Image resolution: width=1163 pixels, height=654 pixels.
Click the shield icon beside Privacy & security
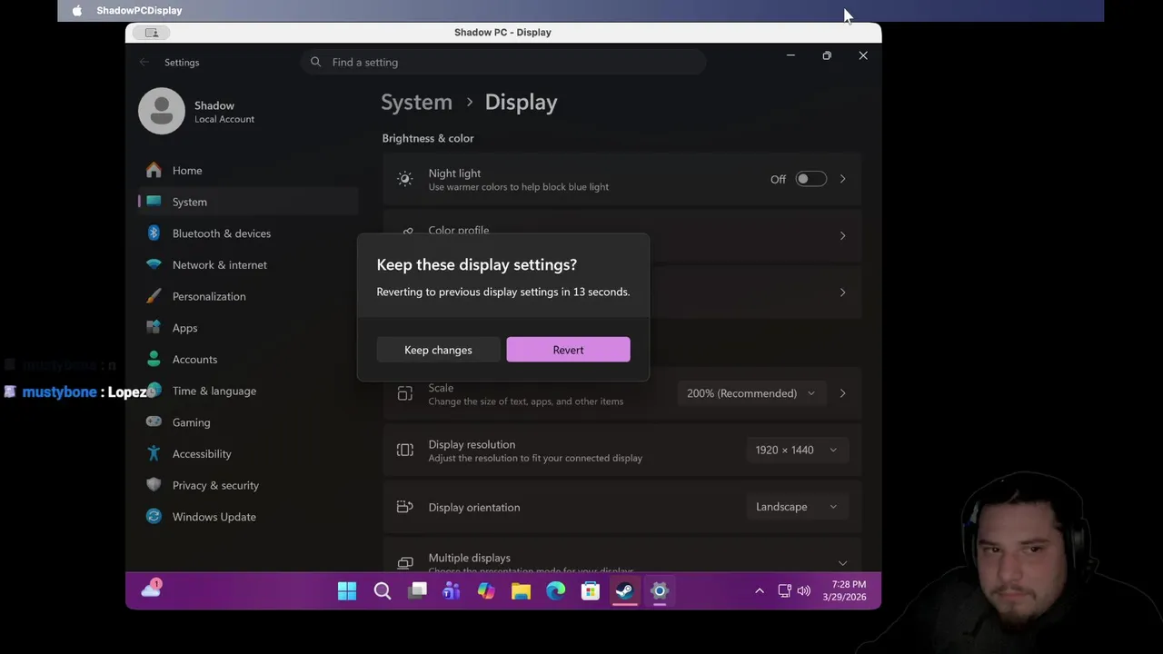[154, 485]
